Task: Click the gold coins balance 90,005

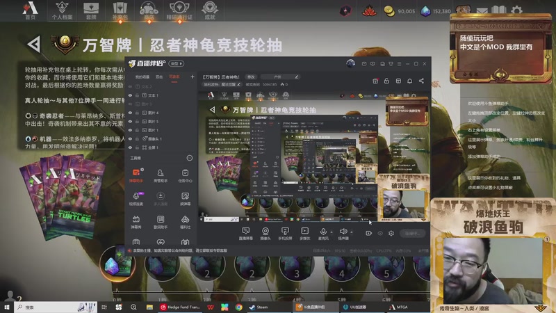Action: (x=399, y=11)
